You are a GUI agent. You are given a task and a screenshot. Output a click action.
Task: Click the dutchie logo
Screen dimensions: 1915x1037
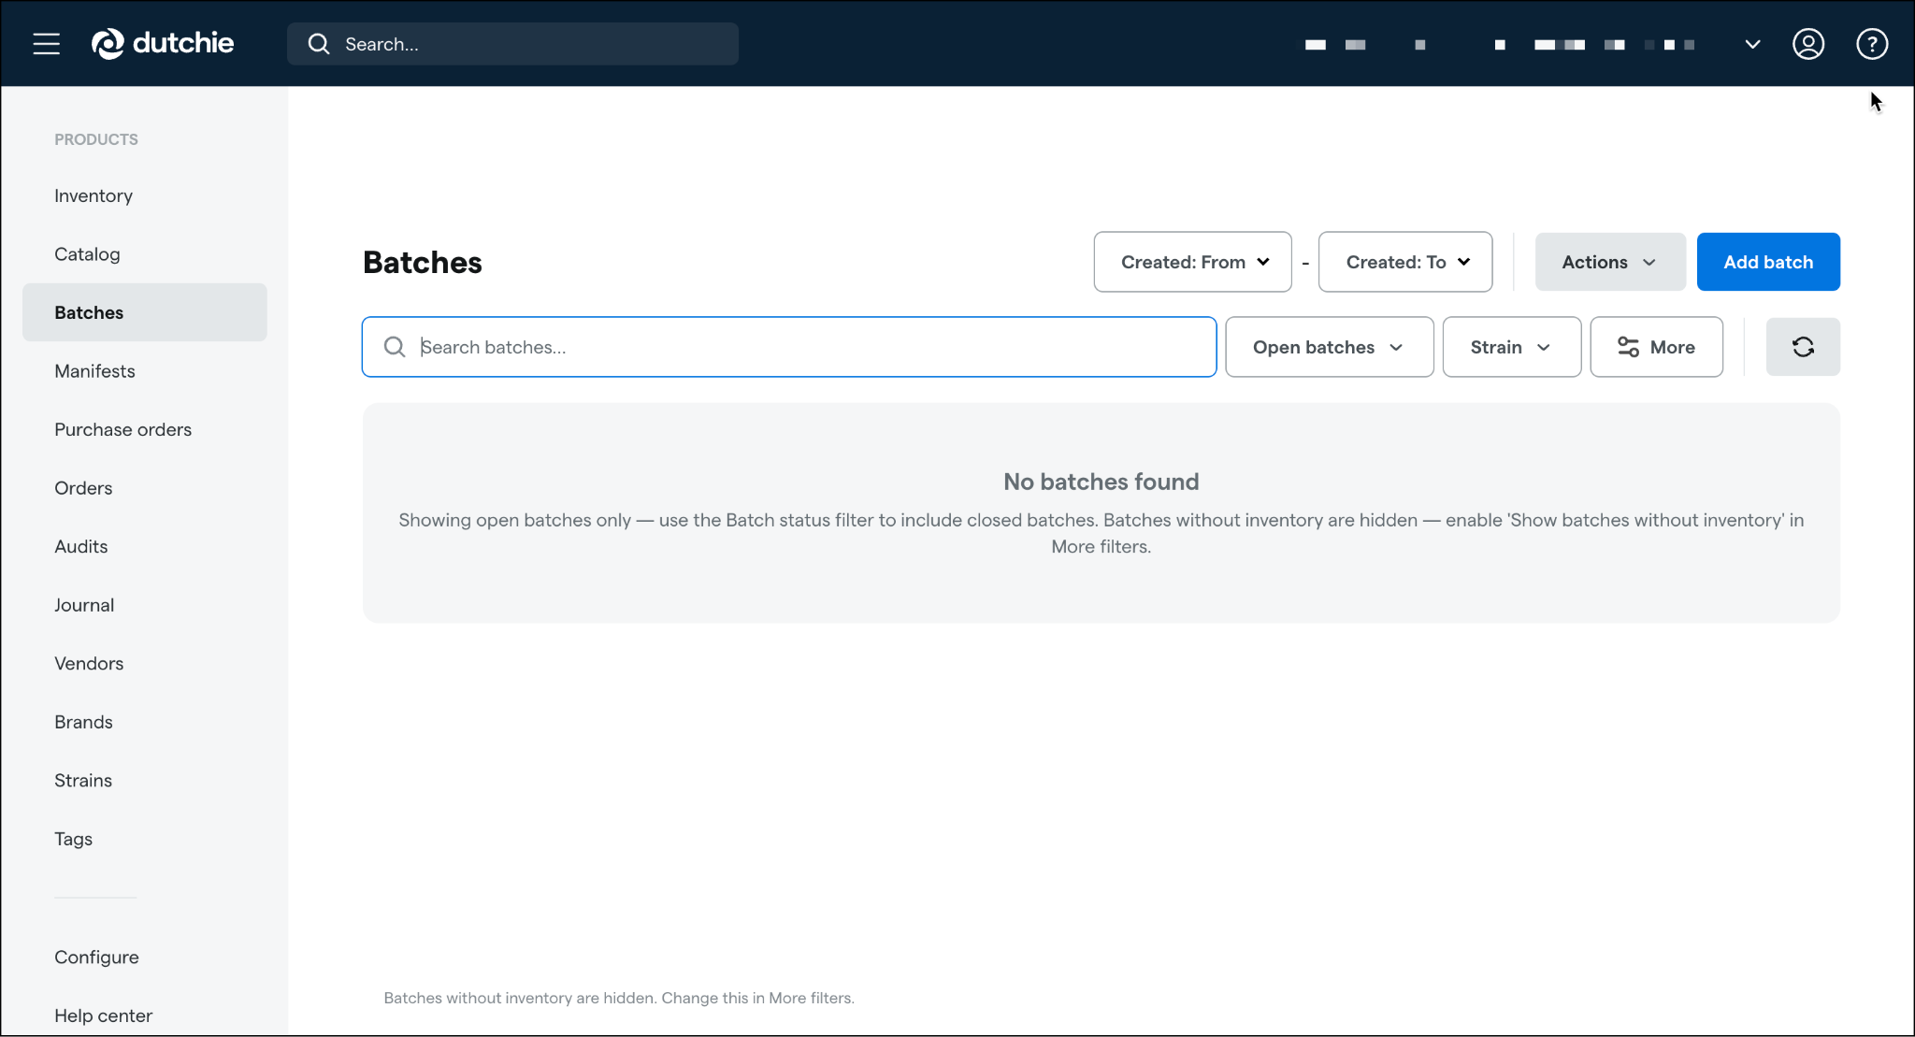(163, 43)
